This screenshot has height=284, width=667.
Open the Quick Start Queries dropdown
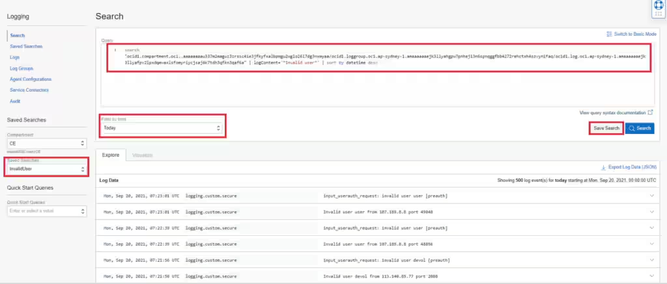tap(46, 211)
